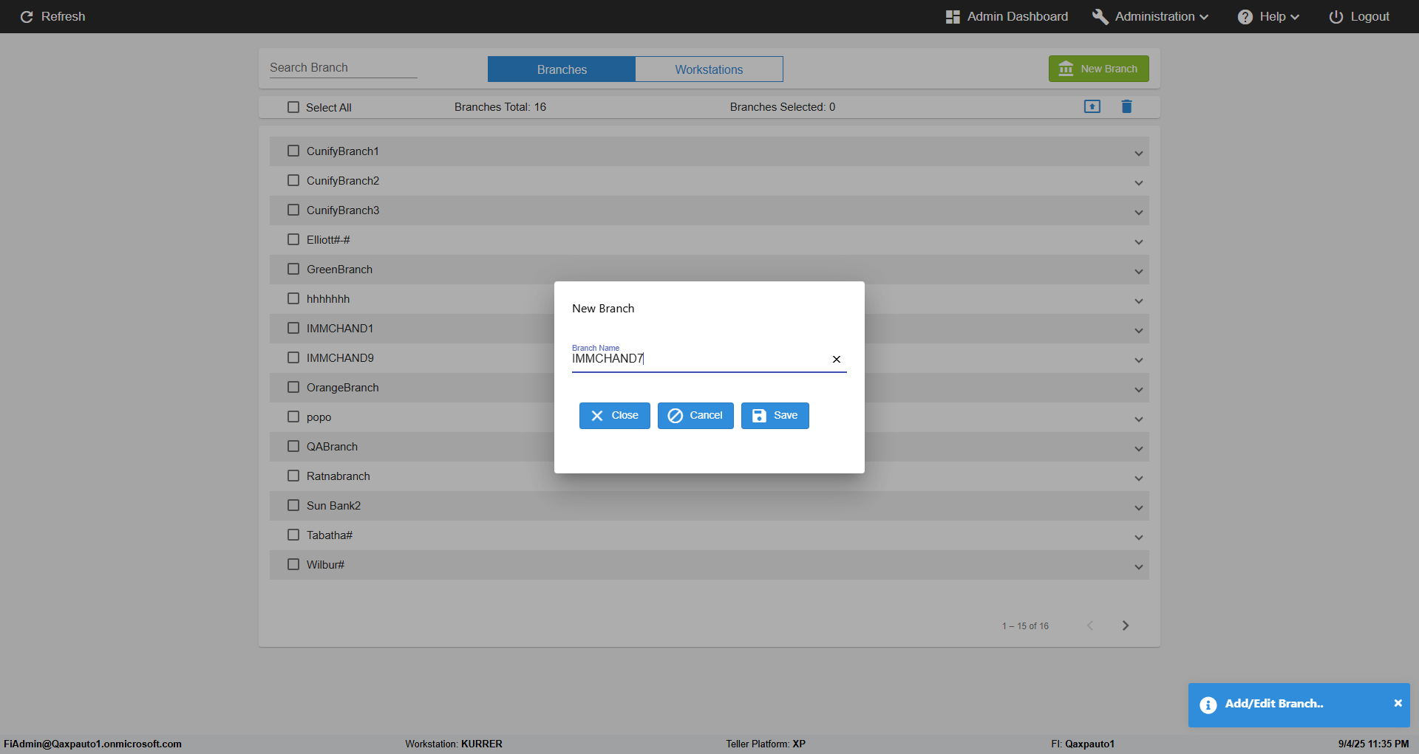Open the Admin Dashboard
Screen dimensions: 1419x754
point(1007,16)
